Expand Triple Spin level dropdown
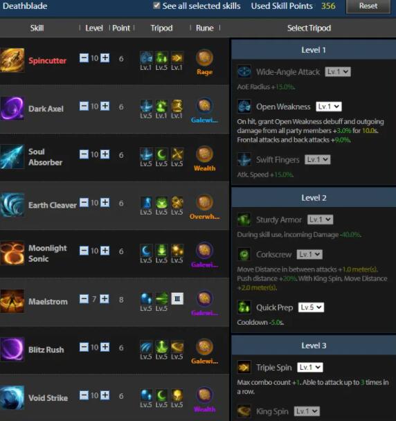 click(x=310, y=367)
